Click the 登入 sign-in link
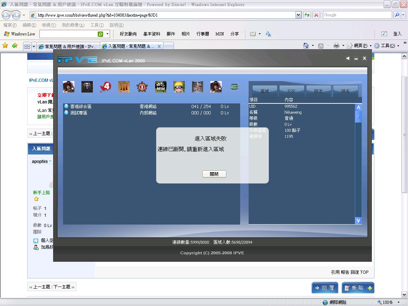 [397, 34]
